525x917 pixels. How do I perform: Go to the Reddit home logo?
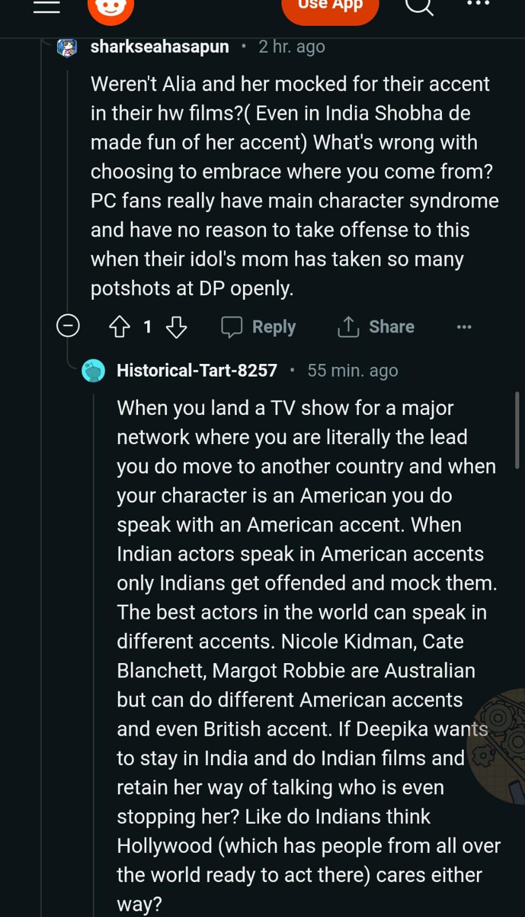point(111,8)
